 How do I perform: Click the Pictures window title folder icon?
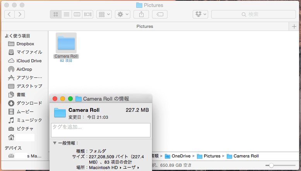(139, 5)
